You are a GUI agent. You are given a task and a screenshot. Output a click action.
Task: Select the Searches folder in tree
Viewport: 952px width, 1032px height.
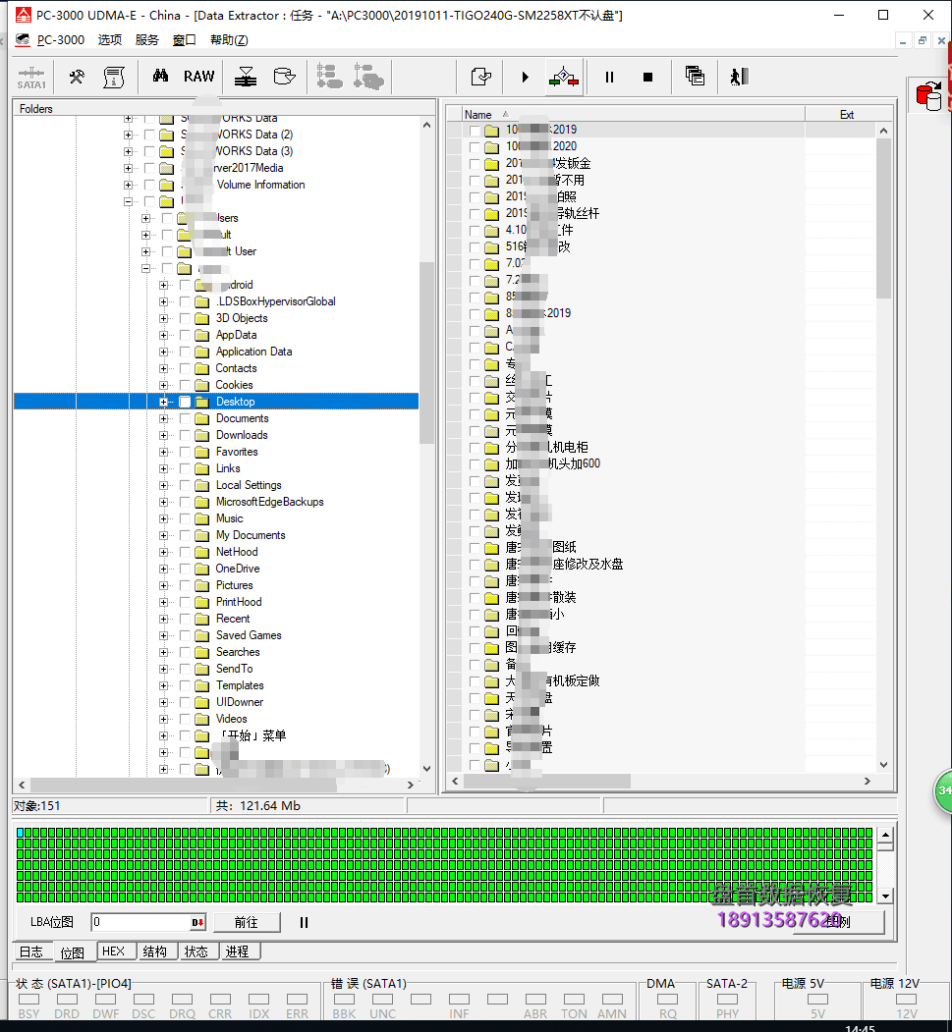point(238,652)
